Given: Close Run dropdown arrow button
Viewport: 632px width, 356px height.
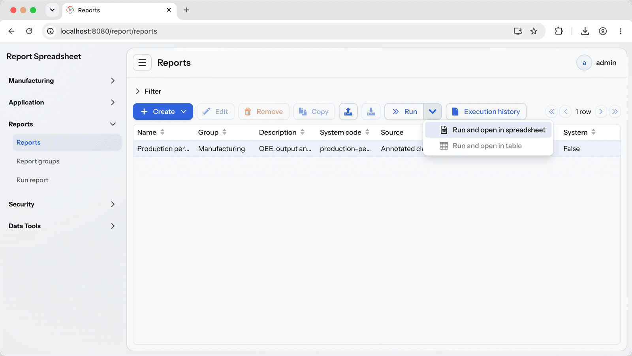Looking at the screenshot, I should (433, 112).
